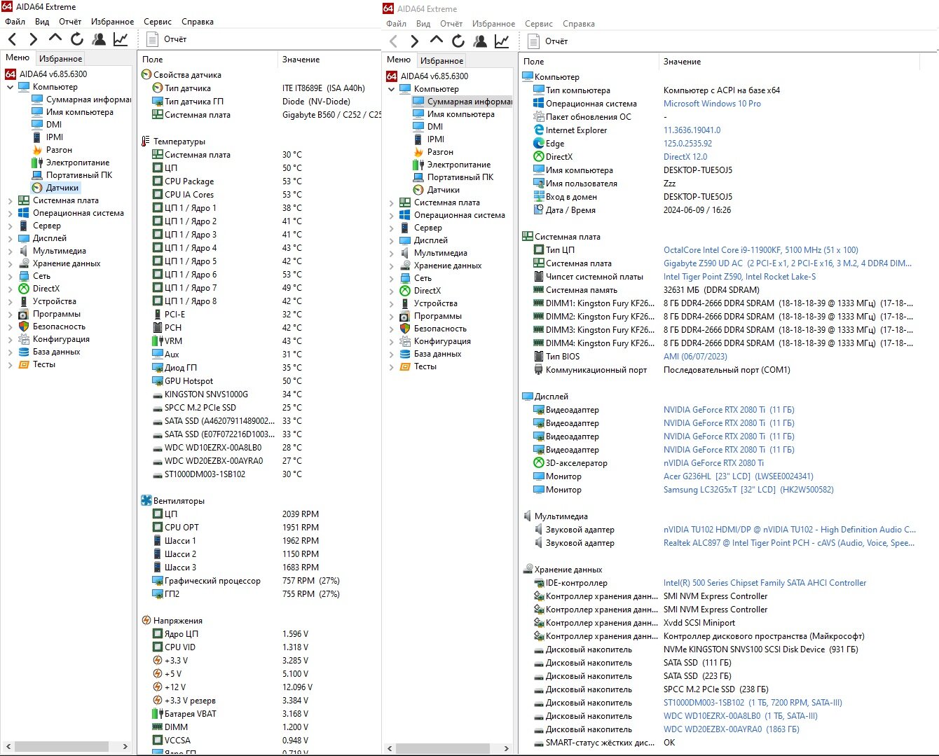
Task: Open Сервис menu in left window
Action: (158, 22)
